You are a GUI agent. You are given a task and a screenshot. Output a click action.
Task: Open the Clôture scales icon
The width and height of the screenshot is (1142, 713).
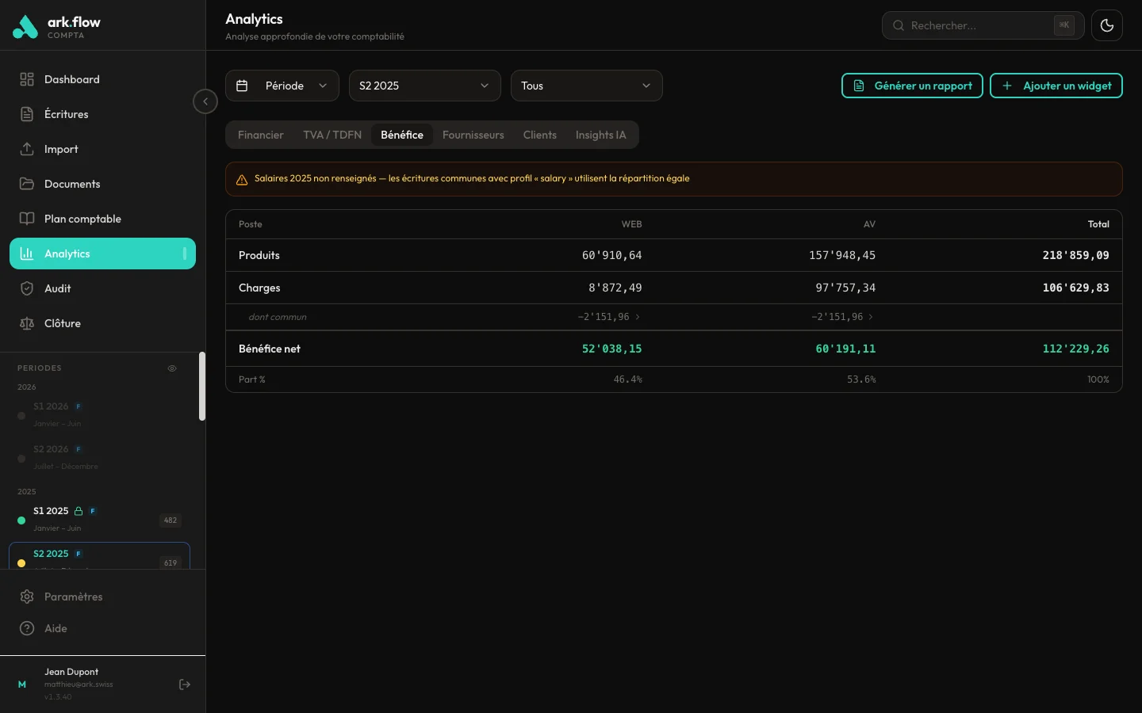pyautogui.click(x=26, y=323)
